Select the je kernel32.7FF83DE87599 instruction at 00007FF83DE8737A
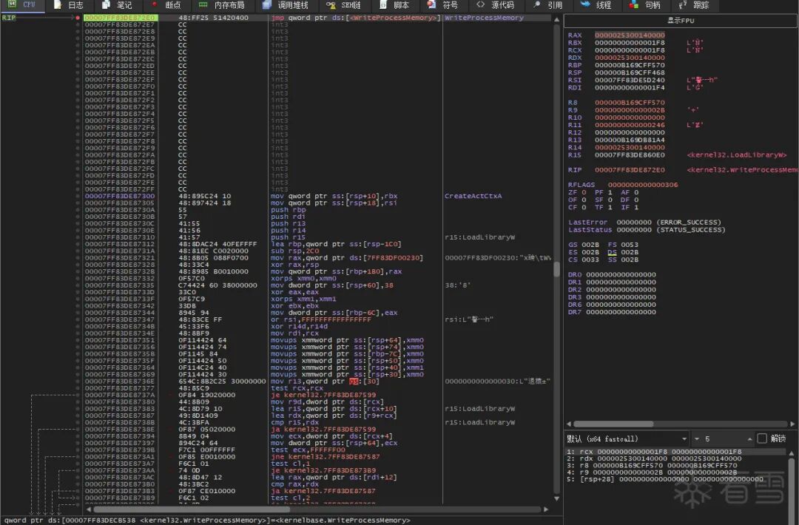Image resolution: width=799 pixels, height=525 pixels. tap(323, 395)
